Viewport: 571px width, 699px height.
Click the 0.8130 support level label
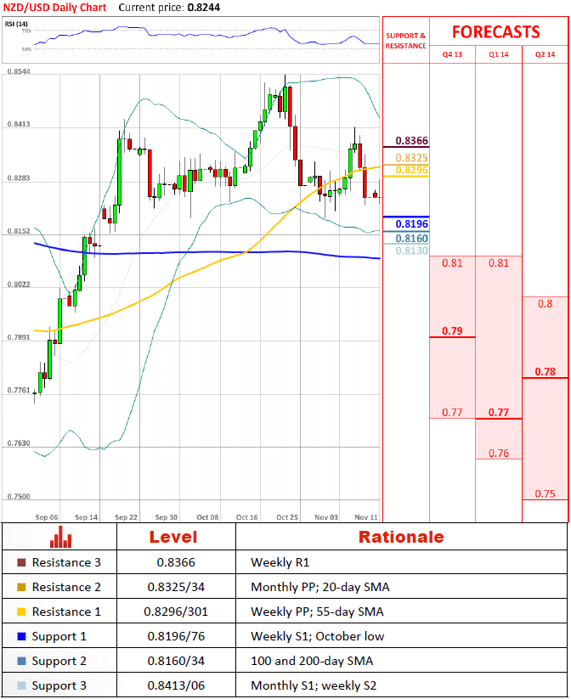[x=412, y=251]
